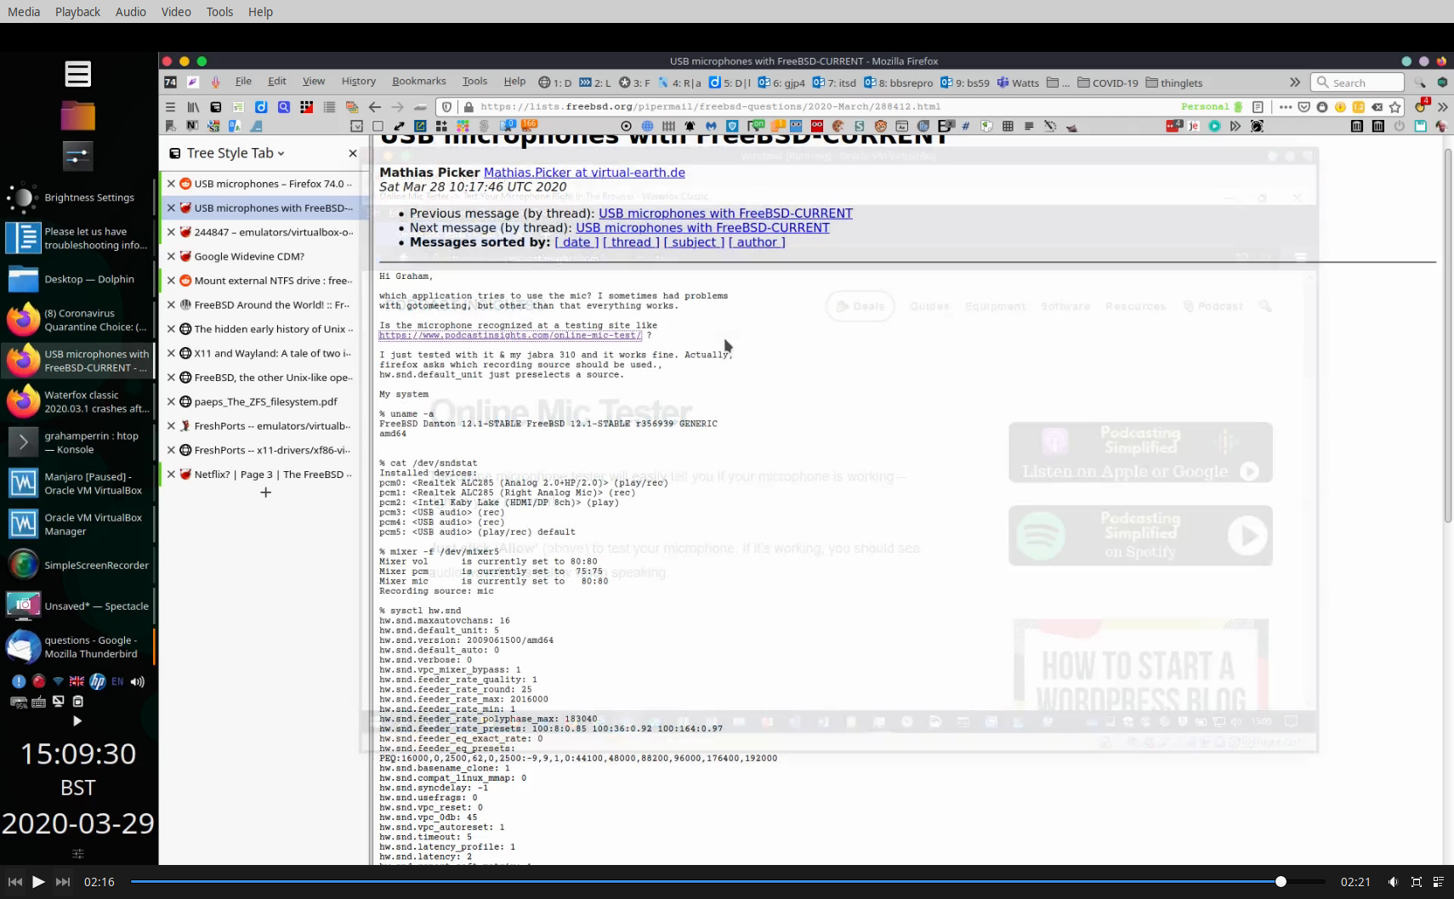The width and height of the screenshot is (1454, 899).
Task: Switch to SimpleScreenRecorder task
Action: [78, 565]
